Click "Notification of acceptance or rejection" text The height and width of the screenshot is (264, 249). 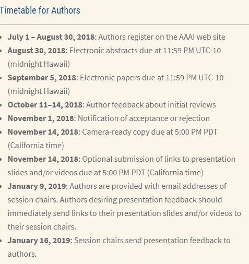tap(144, 118)
